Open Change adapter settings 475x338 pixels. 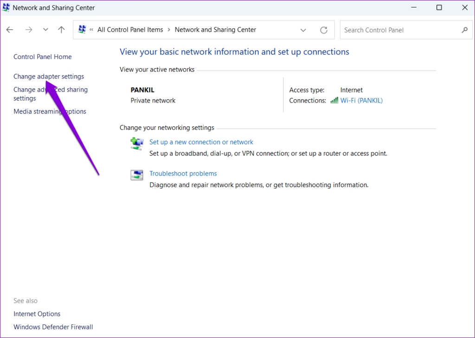[x=48, y=76]
